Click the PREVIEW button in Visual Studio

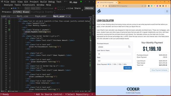(89, 8)
